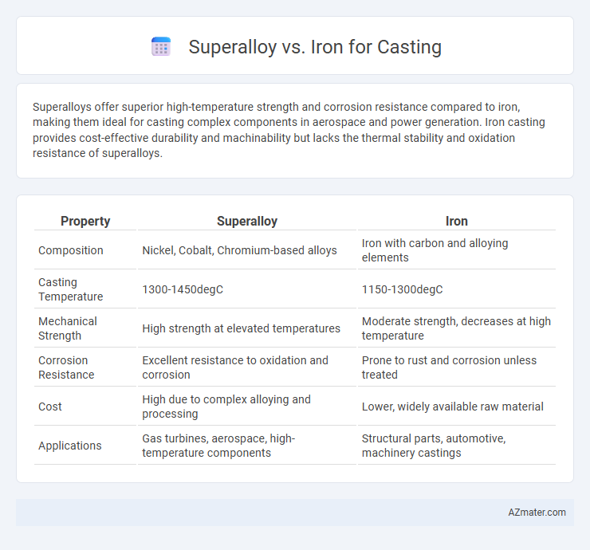This screenshot has height=550, width=590.
Task: Select the 'Property' column header
Action: pos(85,221)
